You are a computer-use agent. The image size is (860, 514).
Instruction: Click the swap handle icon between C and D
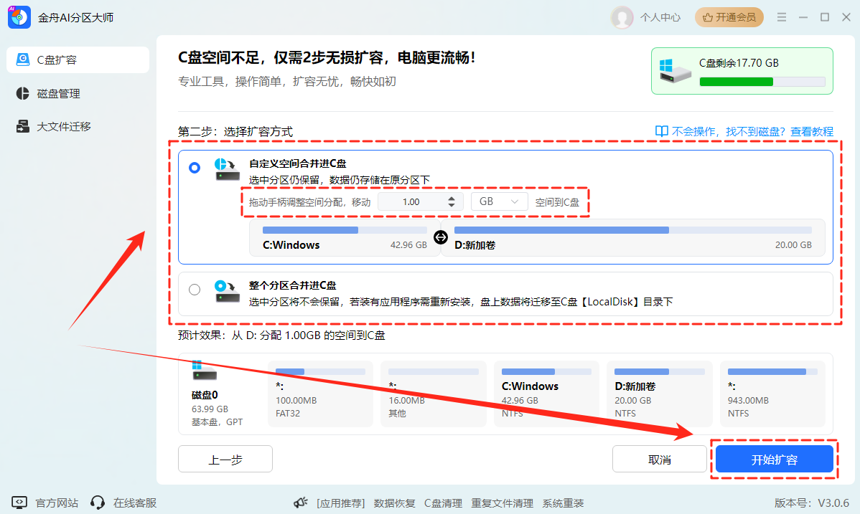pos(441,237)
